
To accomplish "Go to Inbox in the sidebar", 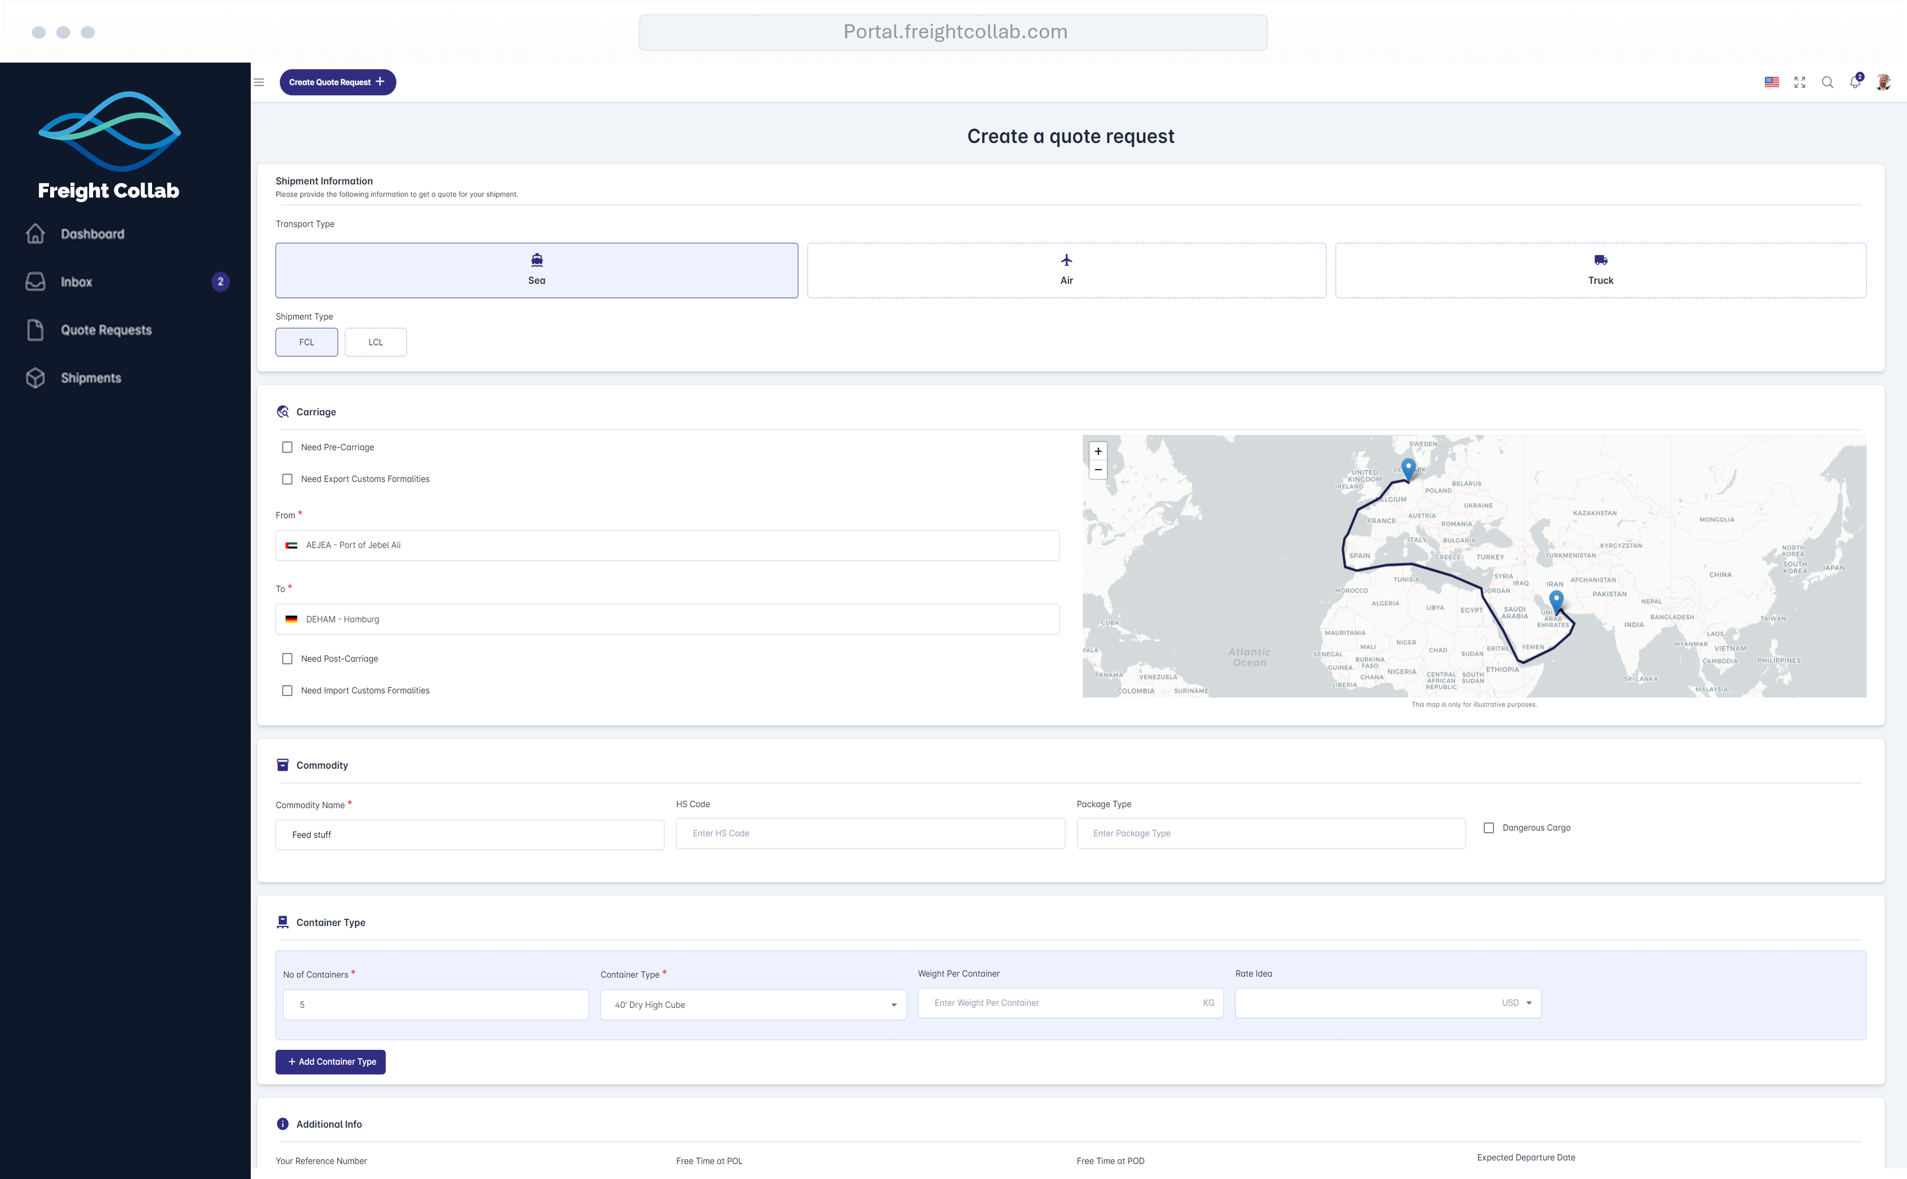I will click(x=77, y=282).
